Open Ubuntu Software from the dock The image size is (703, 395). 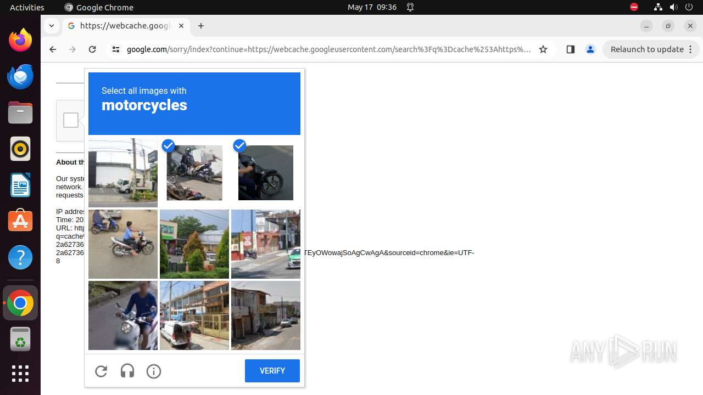pyautogui.click(x=20, y=221)
